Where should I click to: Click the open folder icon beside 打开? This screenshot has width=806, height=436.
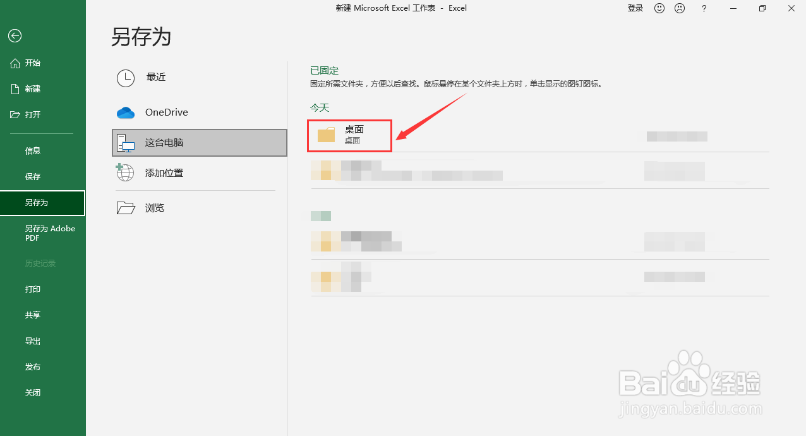pos(16,114)
